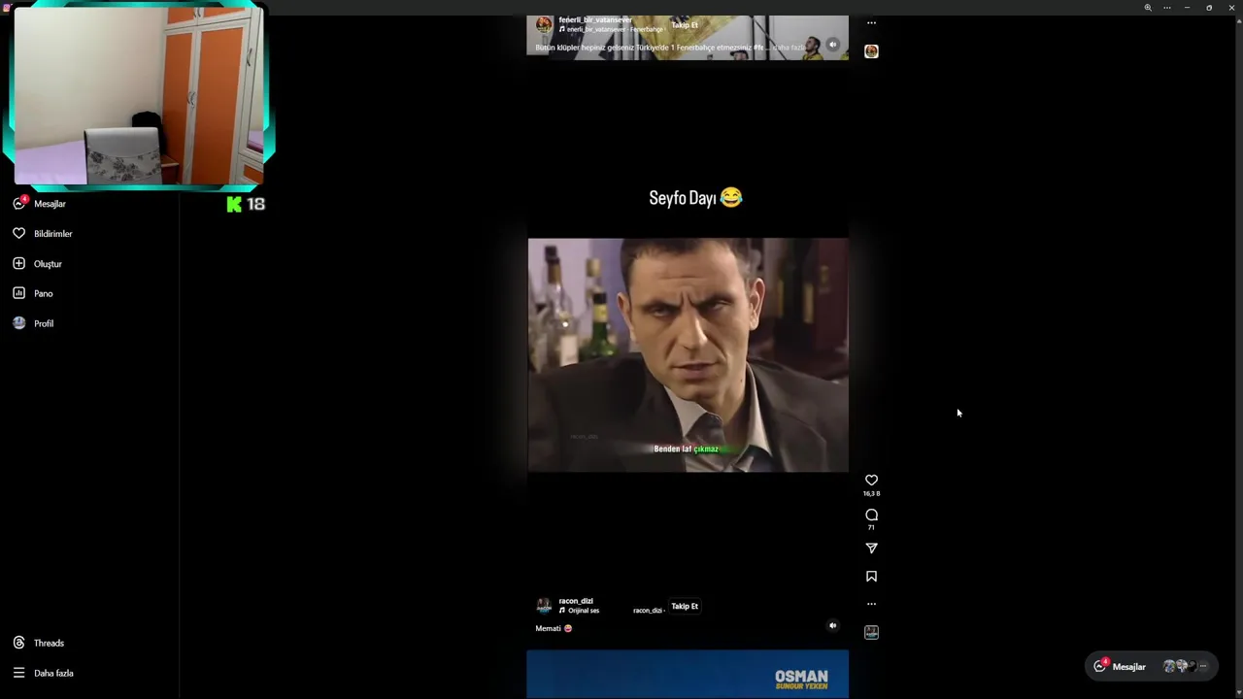Open browser three-dot menu in title bar
This screenshot has height=699, width=1243.
[1167, 8]
